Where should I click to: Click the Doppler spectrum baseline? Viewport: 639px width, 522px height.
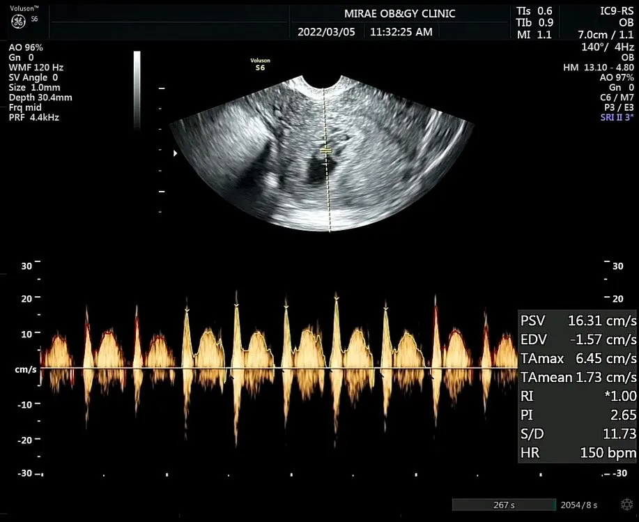pyautogui.click(x=279, y=368)
